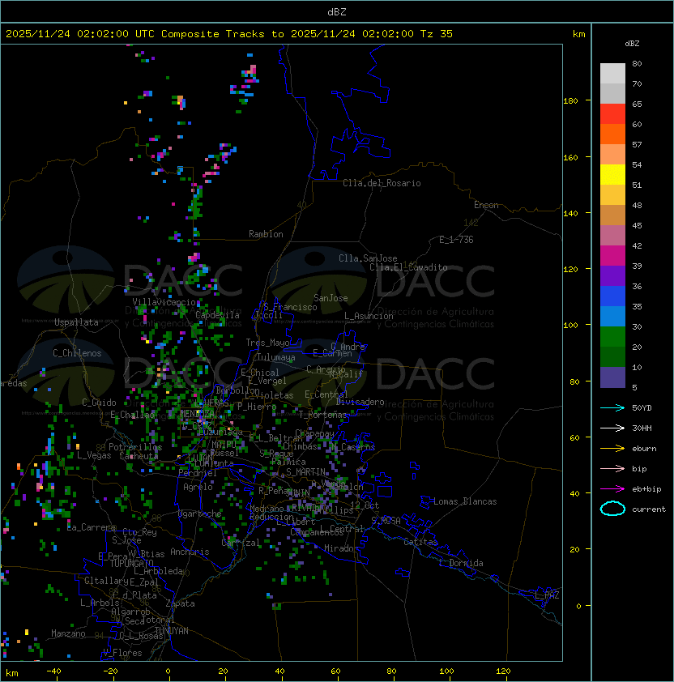Image resolution: width=674 pixels, height=682 pixels.
Task: Click the 'km' label at bottom-left axis corner
Action: tap(12, 673)
